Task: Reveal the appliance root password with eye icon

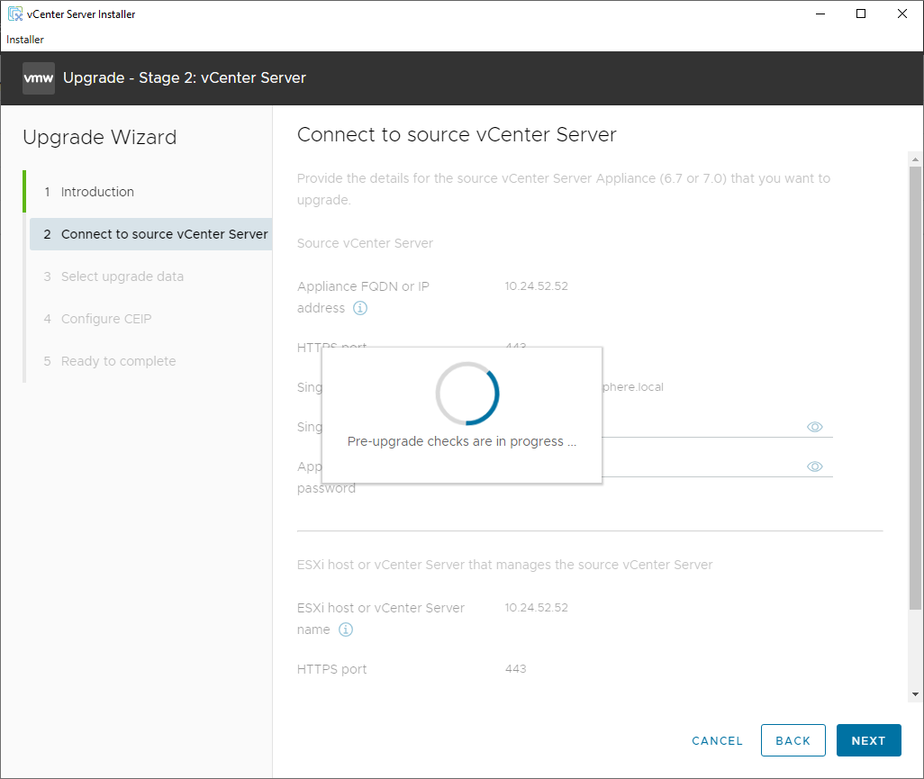Action: click(815, 466)
